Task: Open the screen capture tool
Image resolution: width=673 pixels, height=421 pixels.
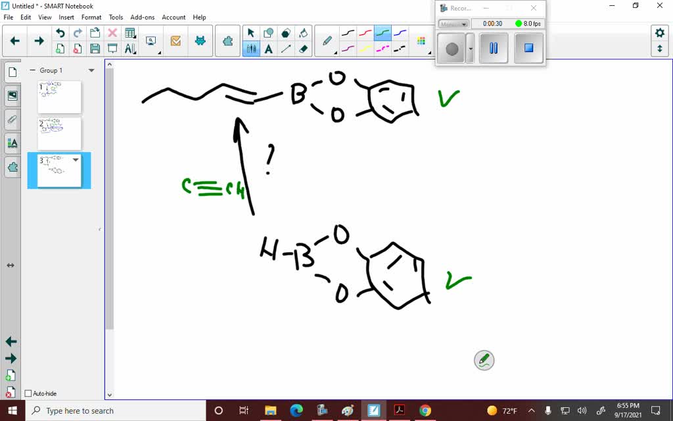Action: click(151, 39)
